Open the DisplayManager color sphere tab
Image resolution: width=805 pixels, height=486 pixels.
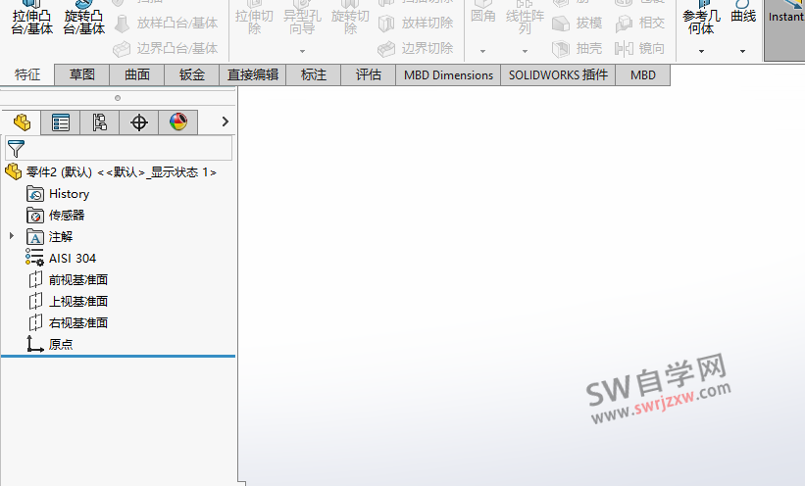[177, 122]
